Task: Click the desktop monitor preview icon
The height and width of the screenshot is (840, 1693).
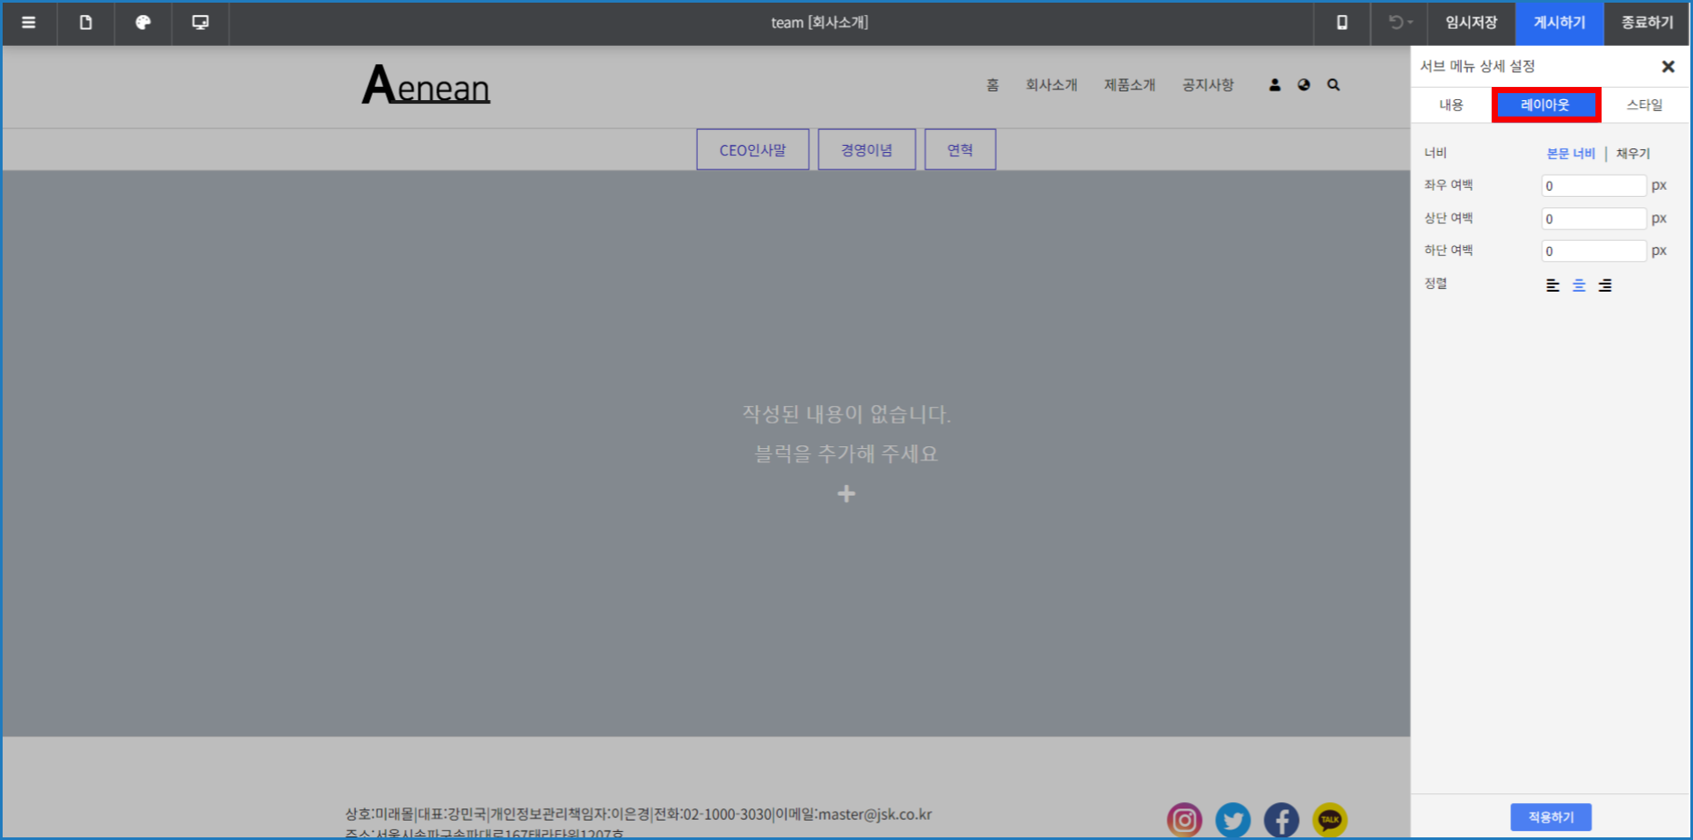Action: point(200,23)
